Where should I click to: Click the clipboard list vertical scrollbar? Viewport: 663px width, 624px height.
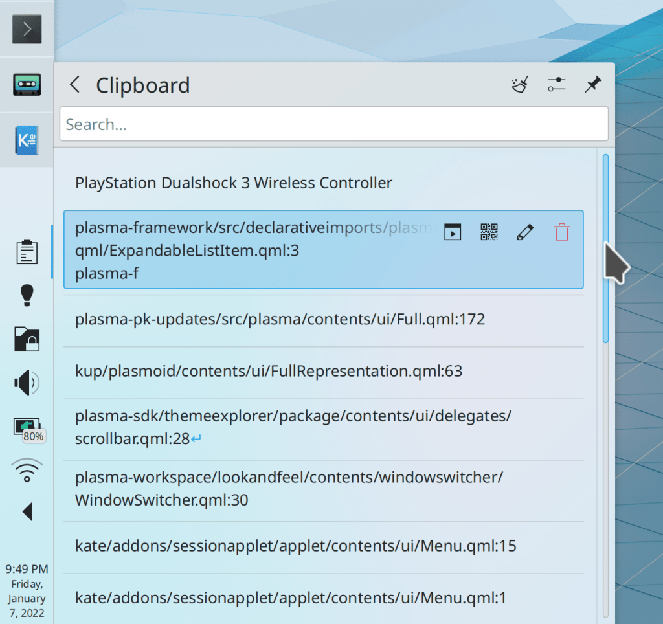(605, 249)
